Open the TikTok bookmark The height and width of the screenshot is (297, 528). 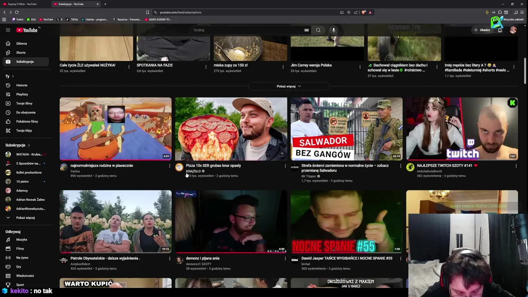click(x=72, y=19)
